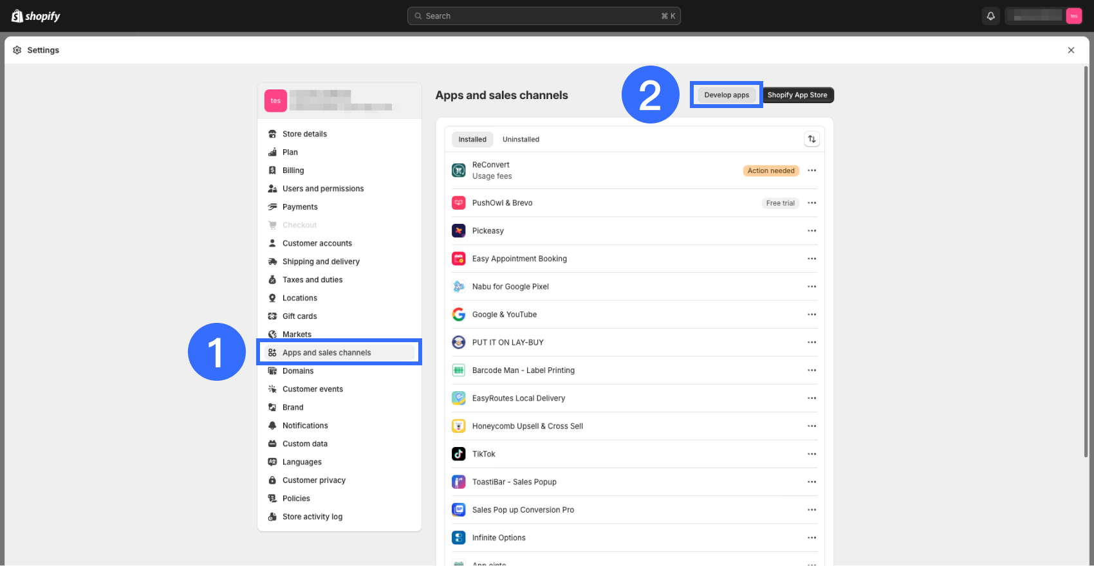Click the Infinite Options app icon
This screenshot has width=1094, height=566.
coord(459,538)
